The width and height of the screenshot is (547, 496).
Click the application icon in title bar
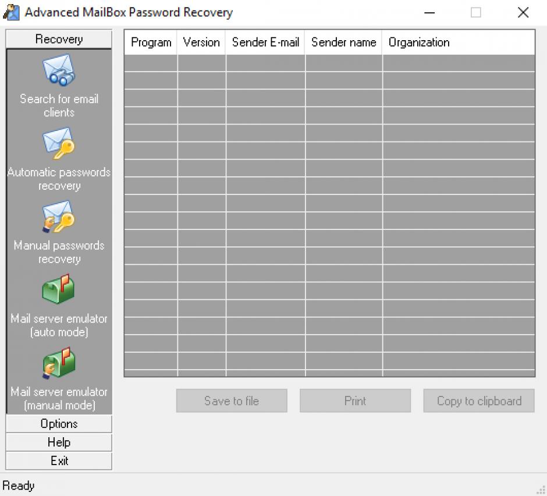[11, 12]
